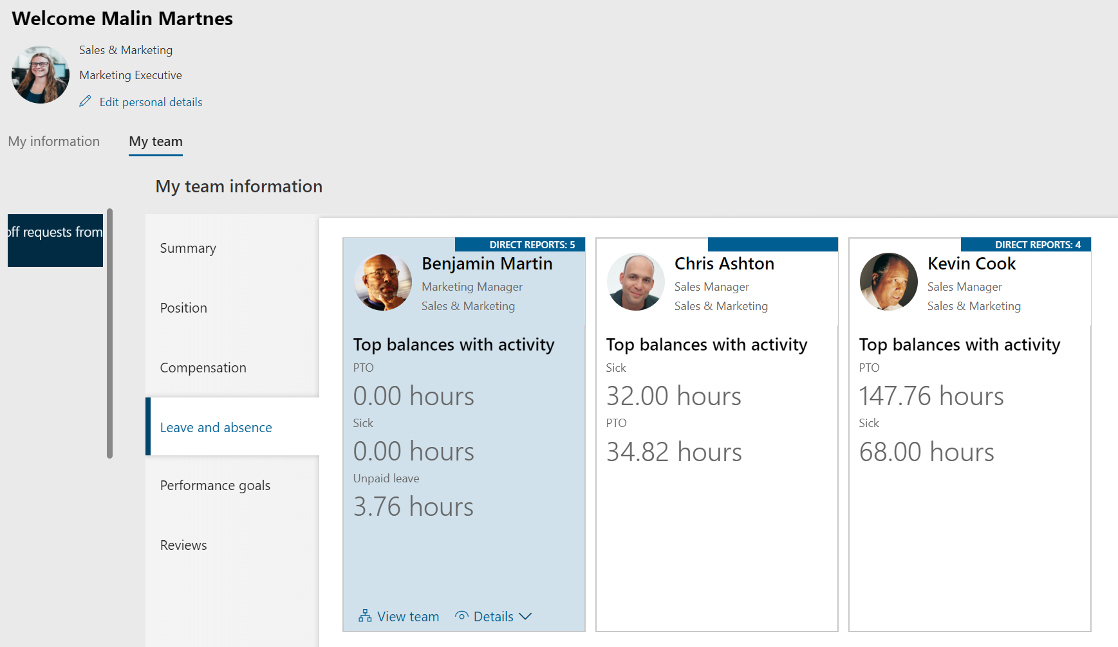Select the Reviews section
The width and height of the screenshot is (1118, 647).
pos(183,545)
